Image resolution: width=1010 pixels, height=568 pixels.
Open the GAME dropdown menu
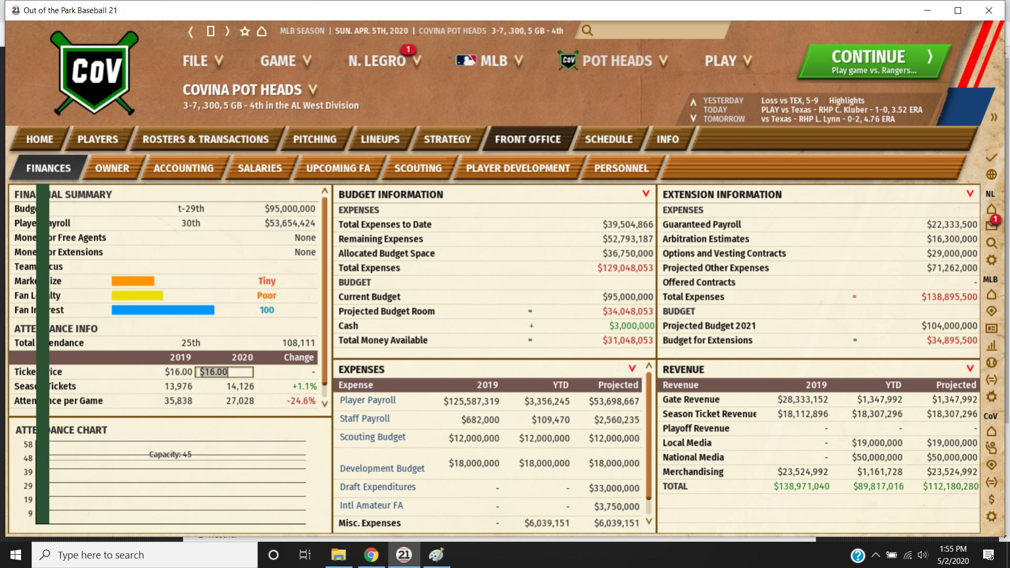coord(286,61)
